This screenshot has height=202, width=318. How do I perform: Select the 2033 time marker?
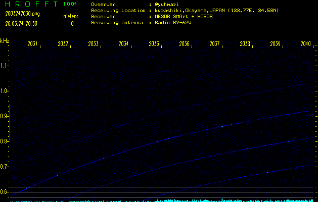point(93,44)
